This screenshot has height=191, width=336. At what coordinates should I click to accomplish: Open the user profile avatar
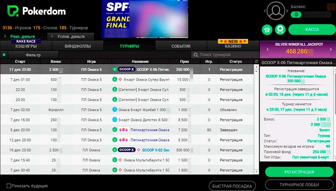(276, 11)
